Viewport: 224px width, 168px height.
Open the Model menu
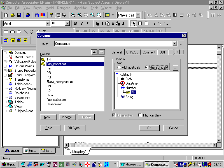[x=50, y=8]
